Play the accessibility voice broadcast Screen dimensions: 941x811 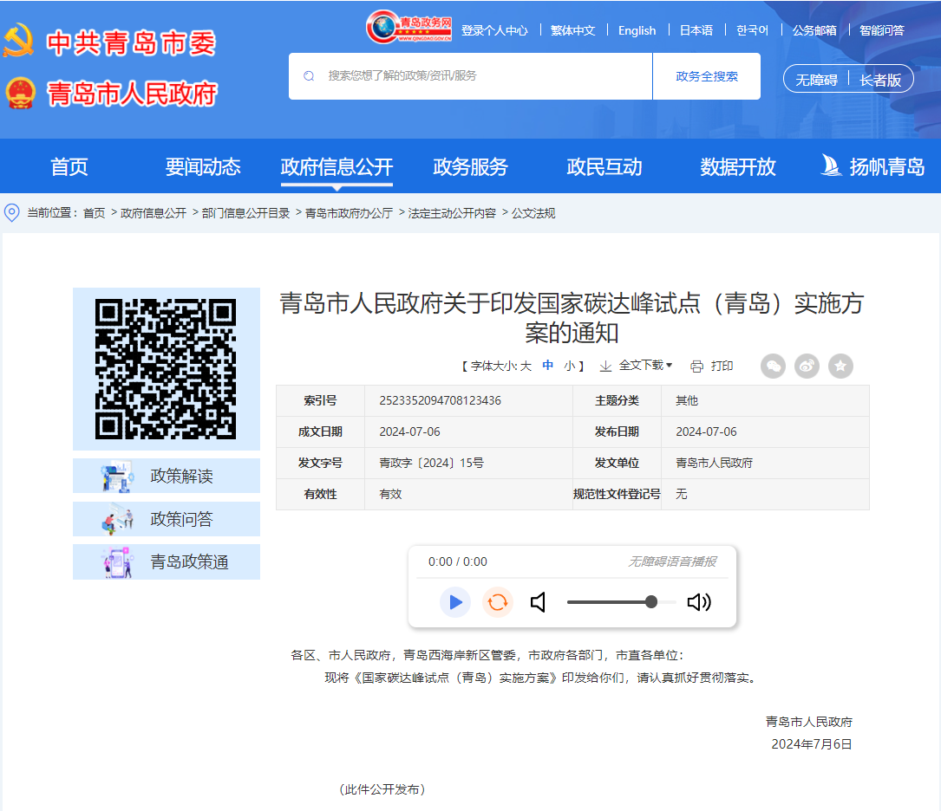tap(454, 601)
